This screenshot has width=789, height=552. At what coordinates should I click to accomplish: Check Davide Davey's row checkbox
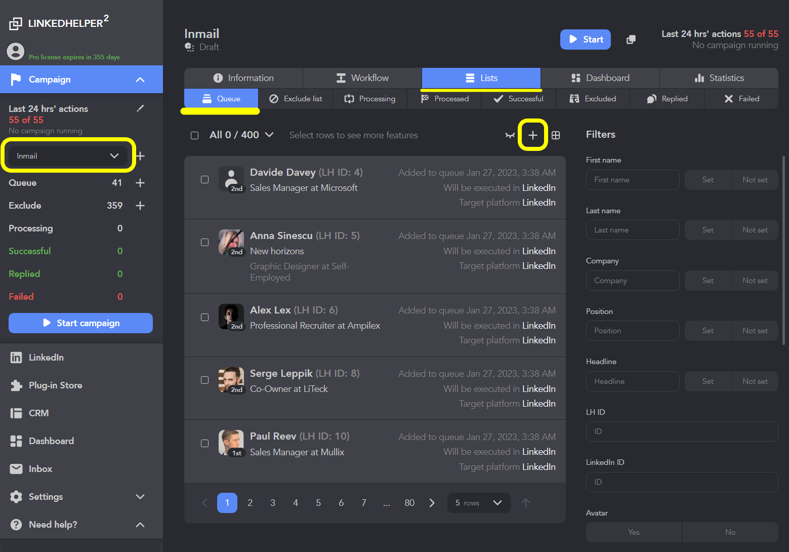(x=204, y=179)
